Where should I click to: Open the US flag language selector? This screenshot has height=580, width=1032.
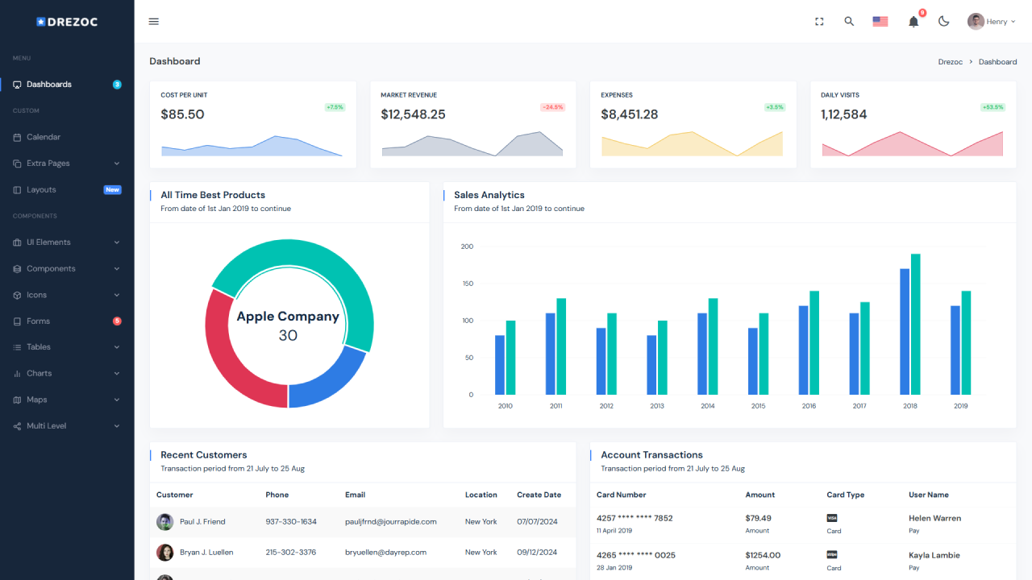[880, 22]
